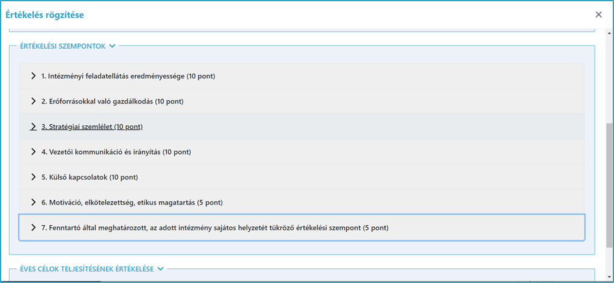614x283 pixels.
Task: Open Intézményi feladatellátás eredményessége (10 pont) row
Action: (x=302, y=76)
